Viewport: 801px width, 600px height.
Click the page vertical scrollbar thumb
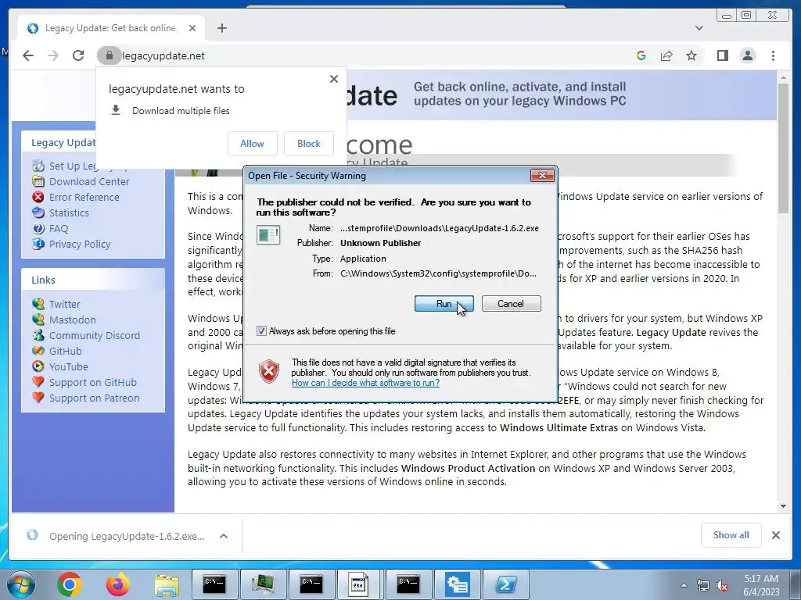783,149
